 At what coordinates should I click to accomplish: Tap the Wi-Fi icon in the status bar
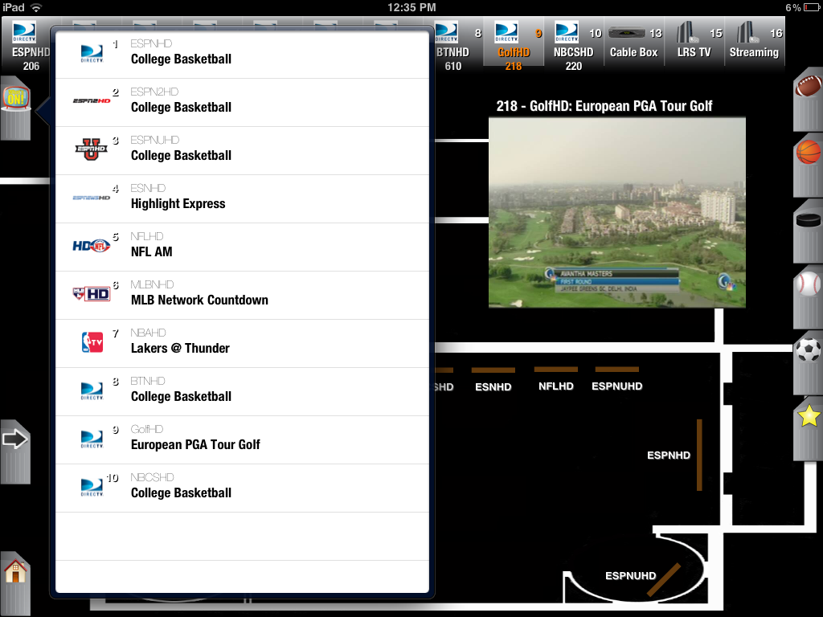pos(36,7)
